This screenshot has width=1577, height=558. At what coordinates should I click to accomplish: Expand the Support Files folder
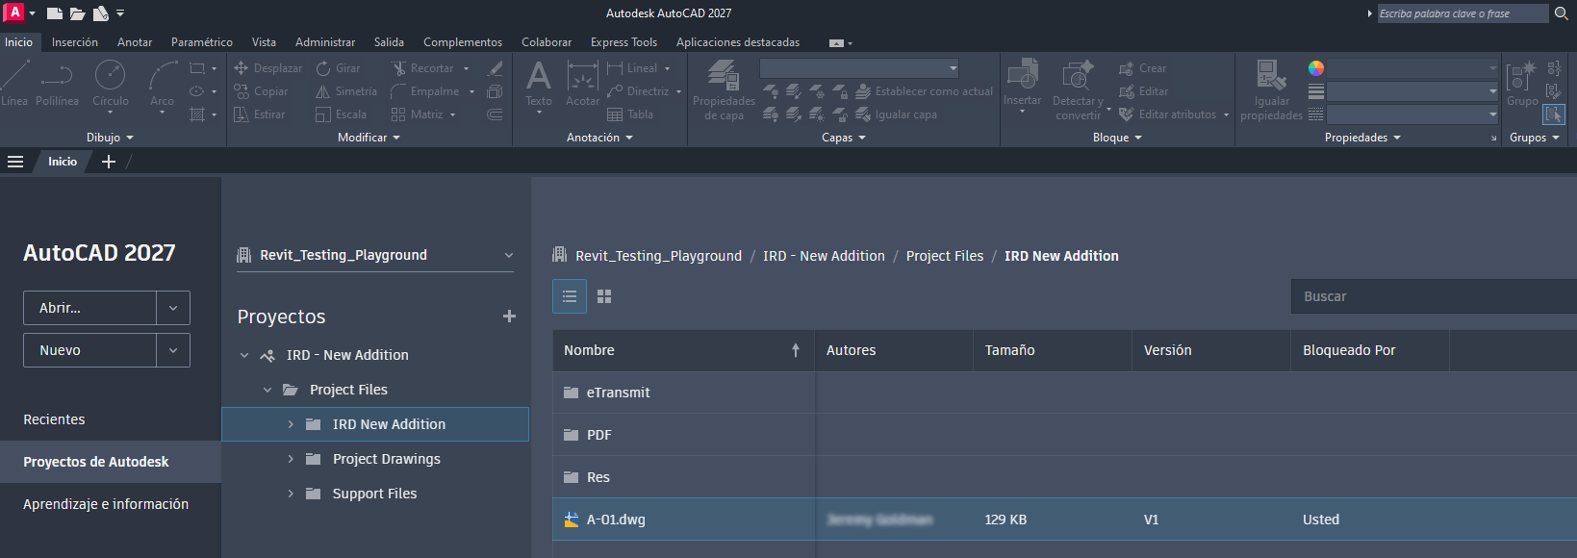coord(291,494)
